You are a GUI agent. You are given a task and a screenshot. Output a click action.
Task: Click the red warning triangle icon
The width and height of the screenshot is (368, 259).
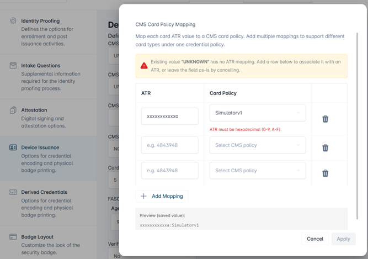[144, 66]
